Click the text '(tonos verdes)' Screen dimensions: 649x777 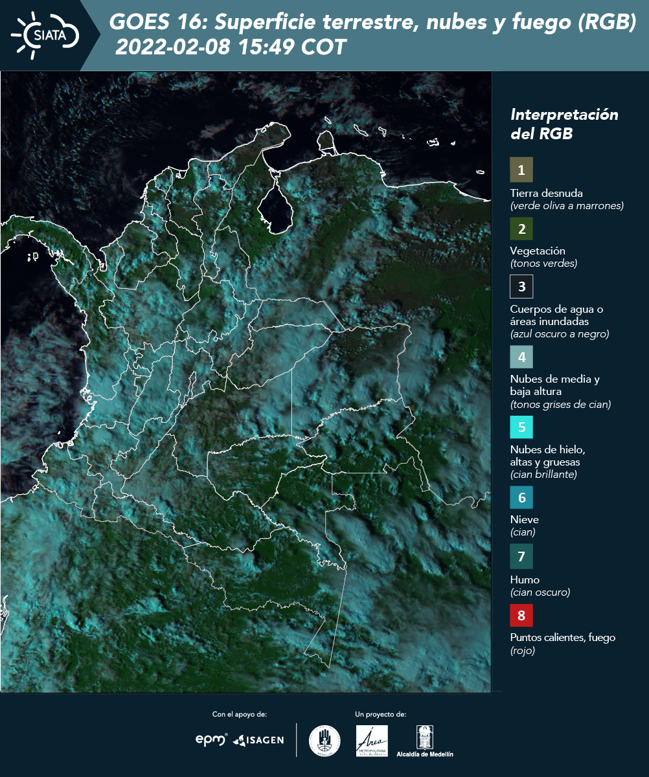543,264
